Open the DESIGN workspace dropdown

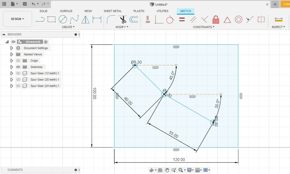tap(17, 19)
